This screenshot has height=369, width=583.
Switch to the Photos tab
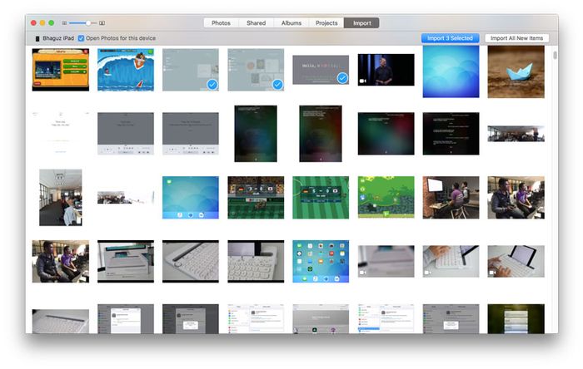tap(221, 23)
